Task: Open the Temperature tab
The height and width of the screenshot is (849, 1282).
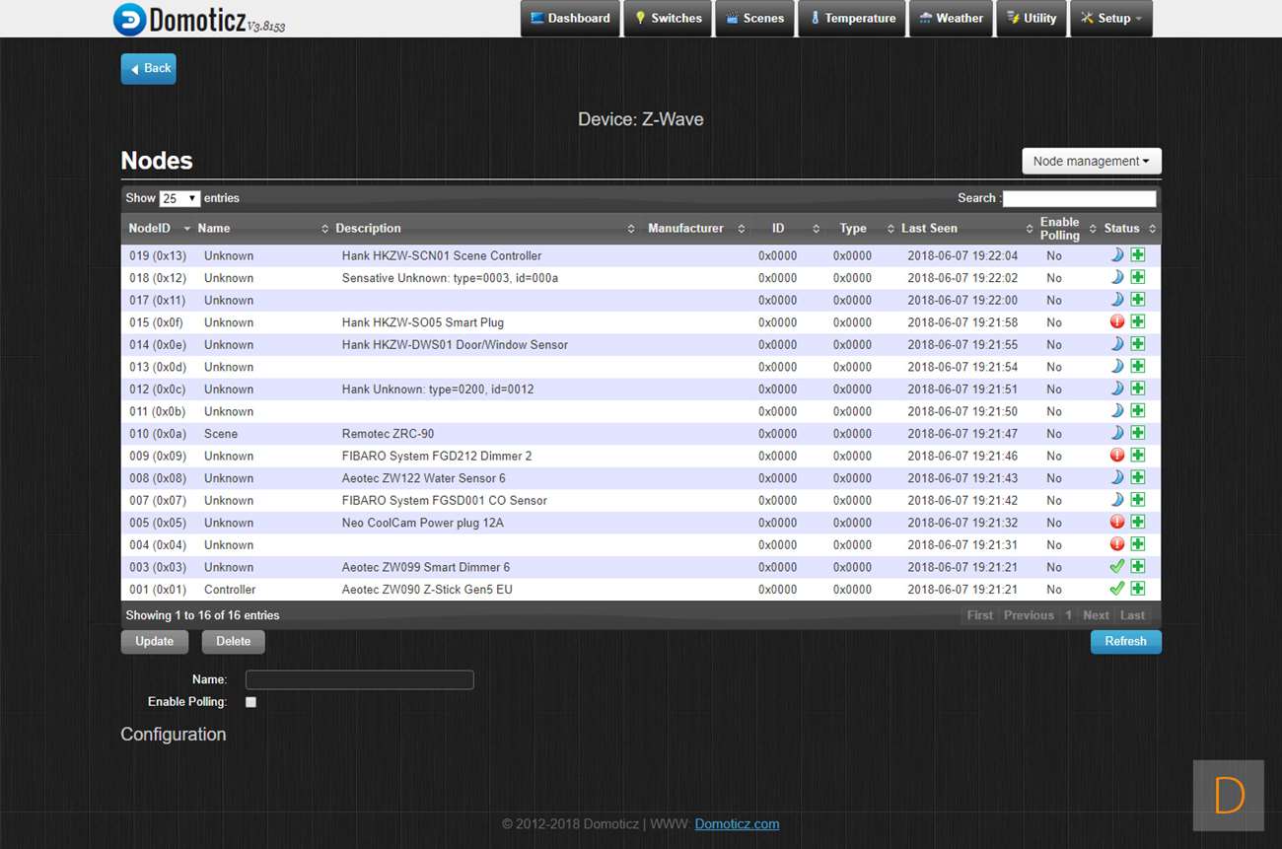Action: pos(851,19)
